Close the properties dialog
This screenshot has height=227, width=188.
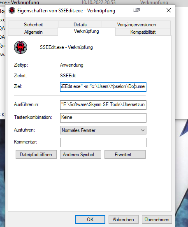tap(169, 10)
